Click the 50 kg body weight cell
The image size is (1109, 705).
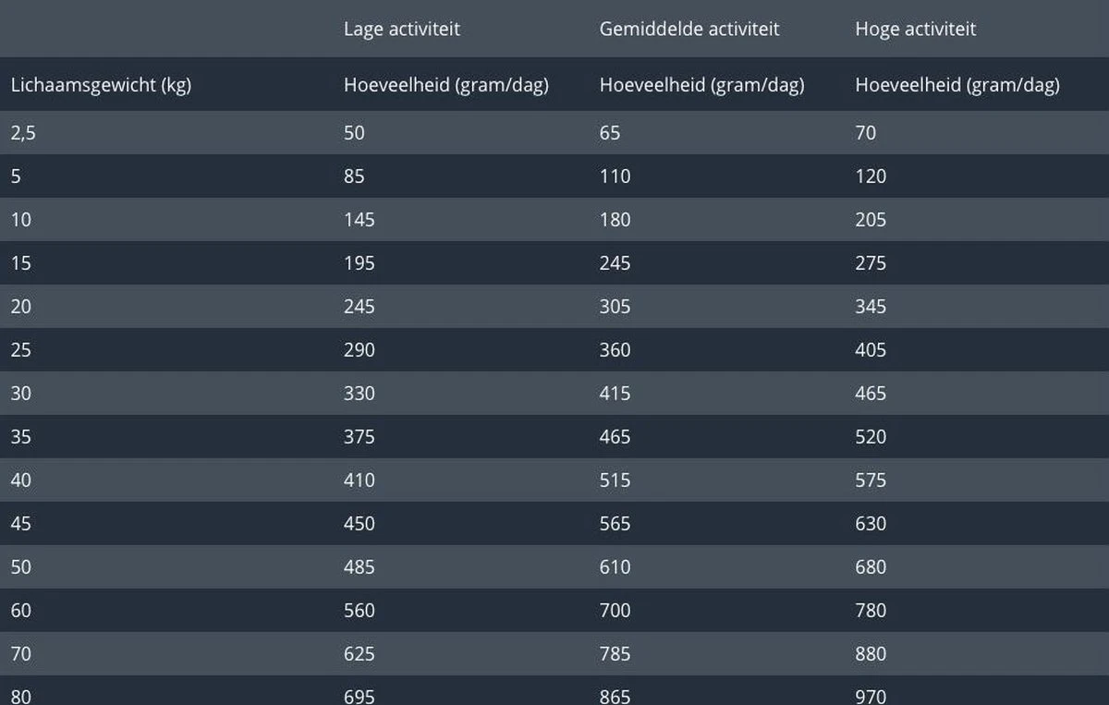tap(20, 567)
